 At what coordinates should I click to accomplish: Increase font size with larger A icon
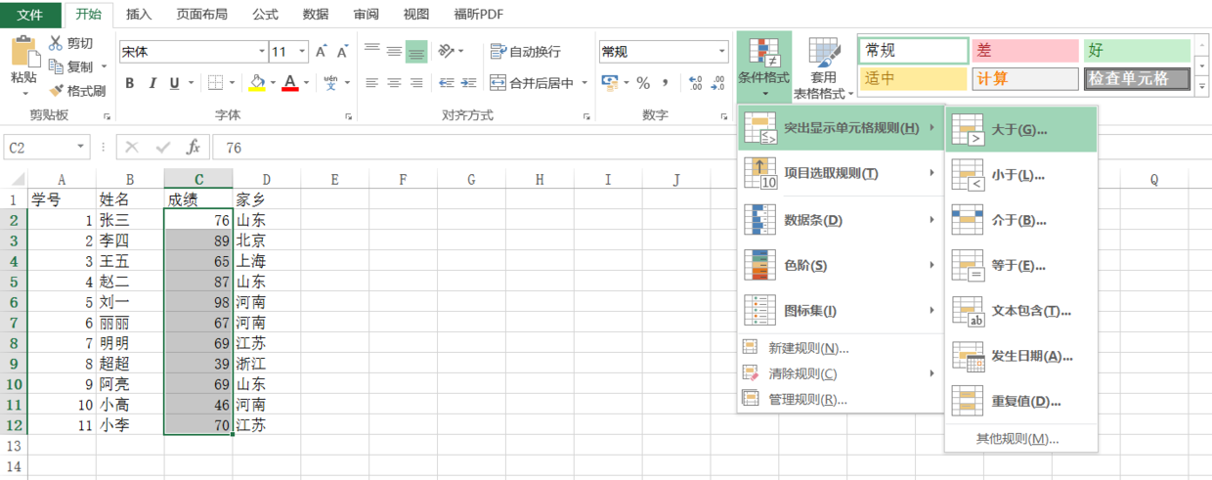(x=321, y=52)
